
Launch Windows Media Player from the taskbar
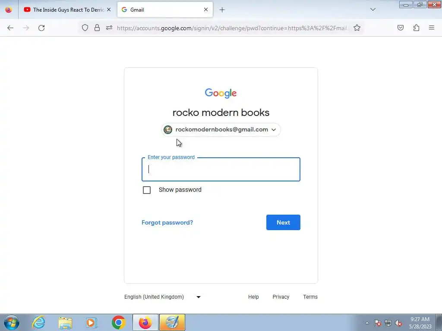(92, 322)
